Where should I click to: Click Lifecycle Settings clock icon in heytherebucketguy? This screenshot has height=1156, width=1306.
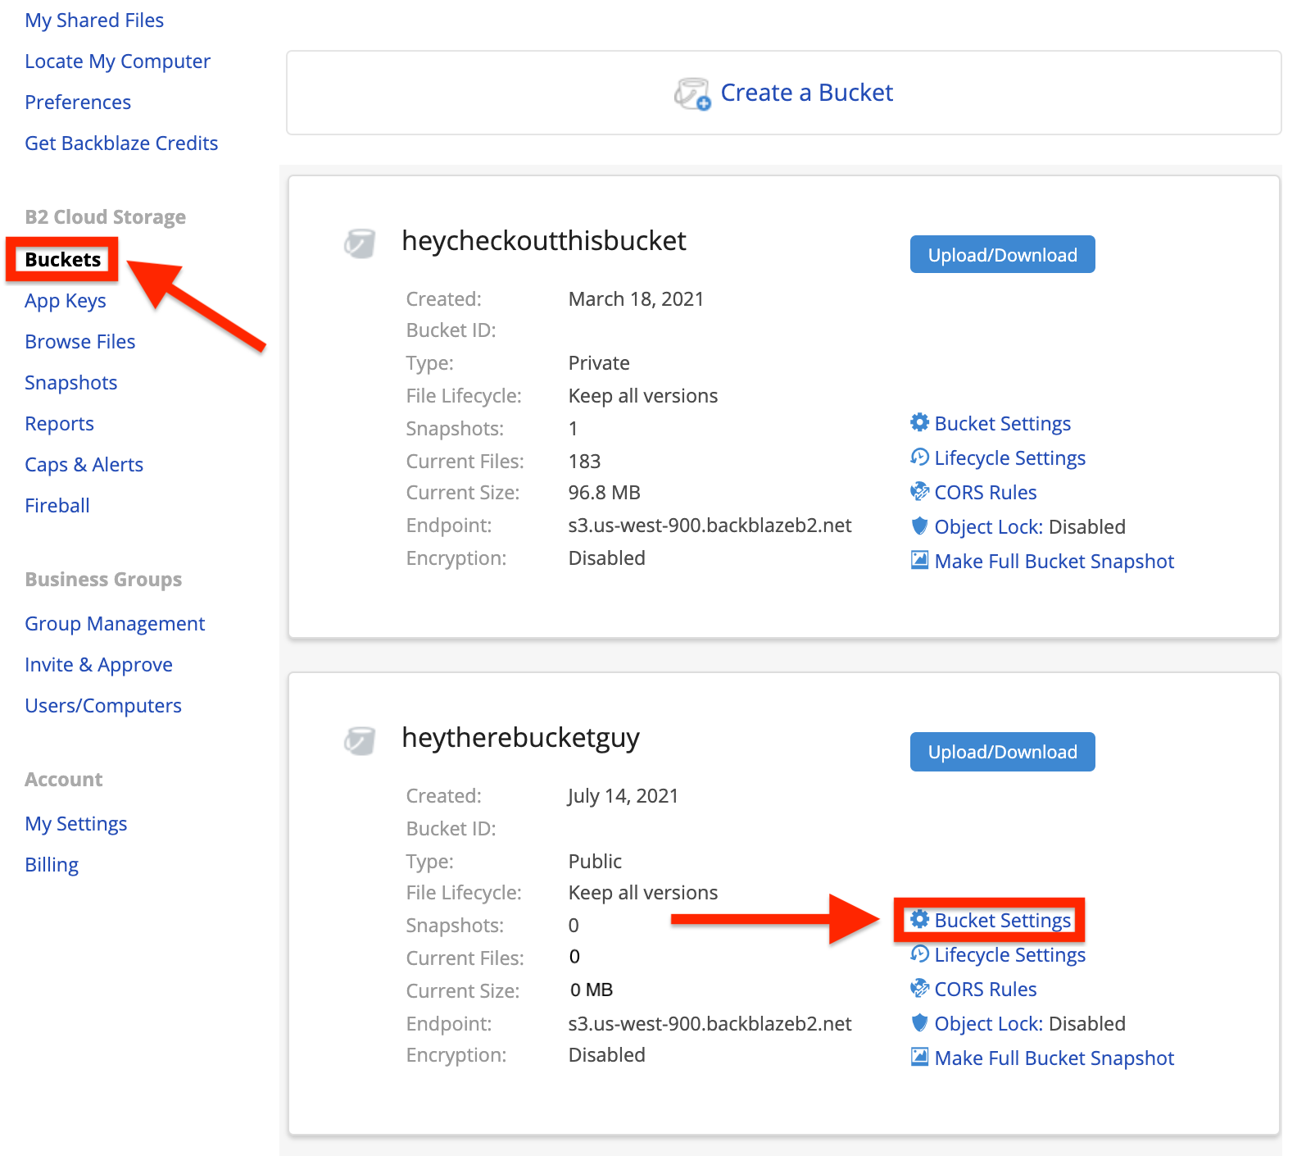pyautogui.click(x=920, y=953)
